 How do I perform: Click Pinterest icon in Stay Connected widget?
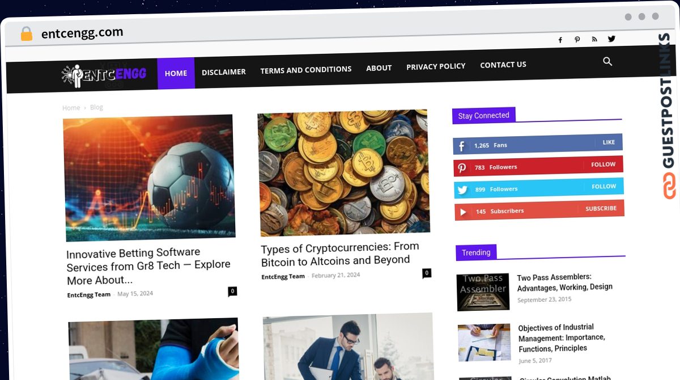(x=462, y=168)
